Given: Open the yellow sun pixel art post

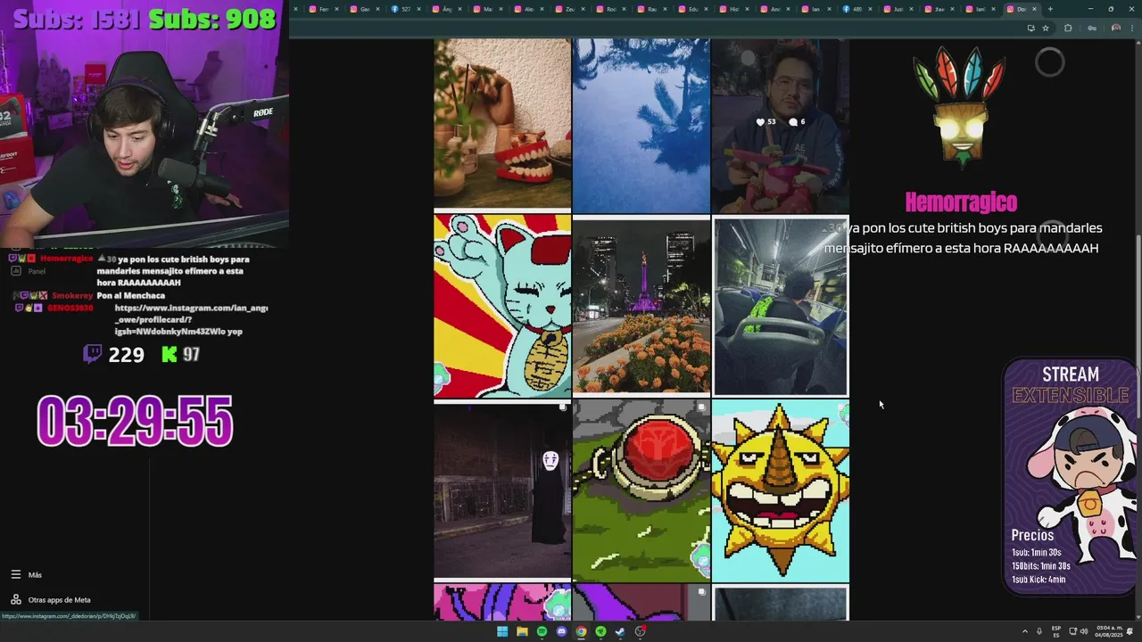Looking at the screenshot, I should (781, 490).
